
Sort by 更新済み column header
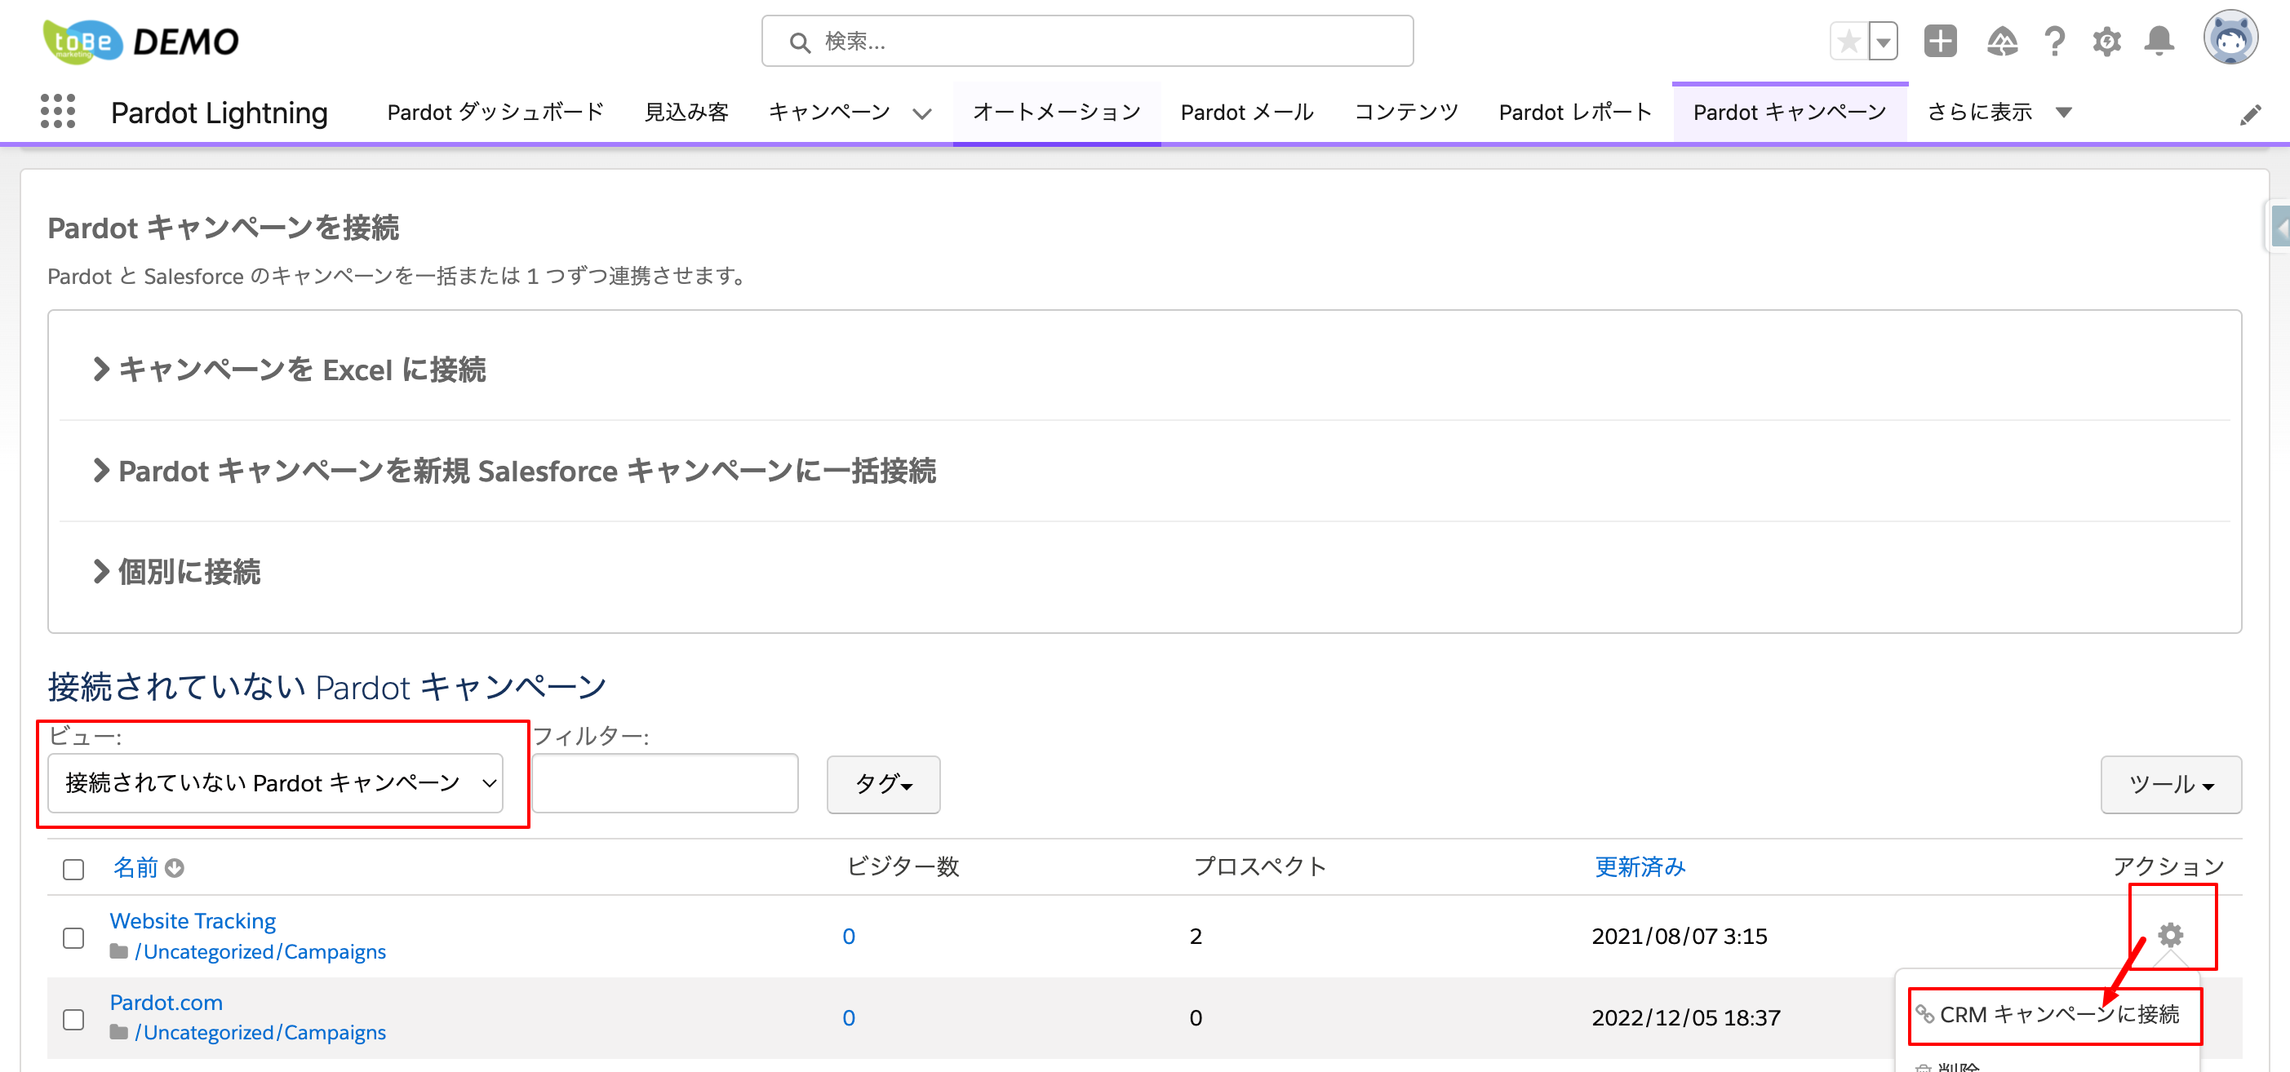[x=1640, y=866]
